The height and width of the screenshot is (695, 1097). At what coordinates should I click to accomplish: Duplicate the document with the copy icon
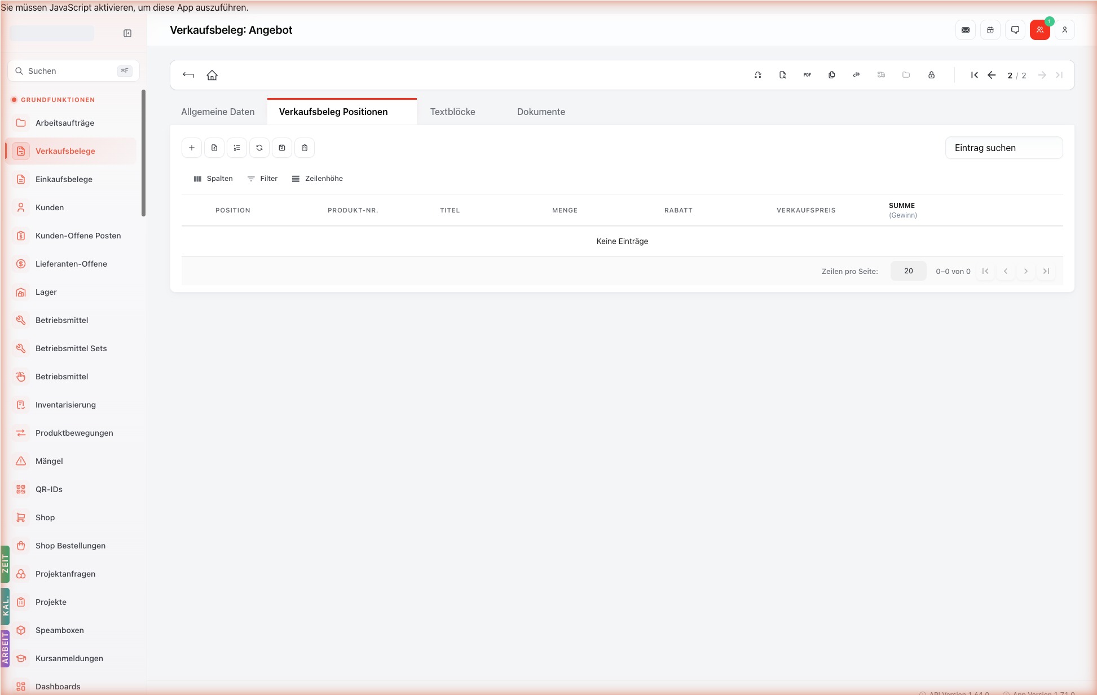[832, 75]
